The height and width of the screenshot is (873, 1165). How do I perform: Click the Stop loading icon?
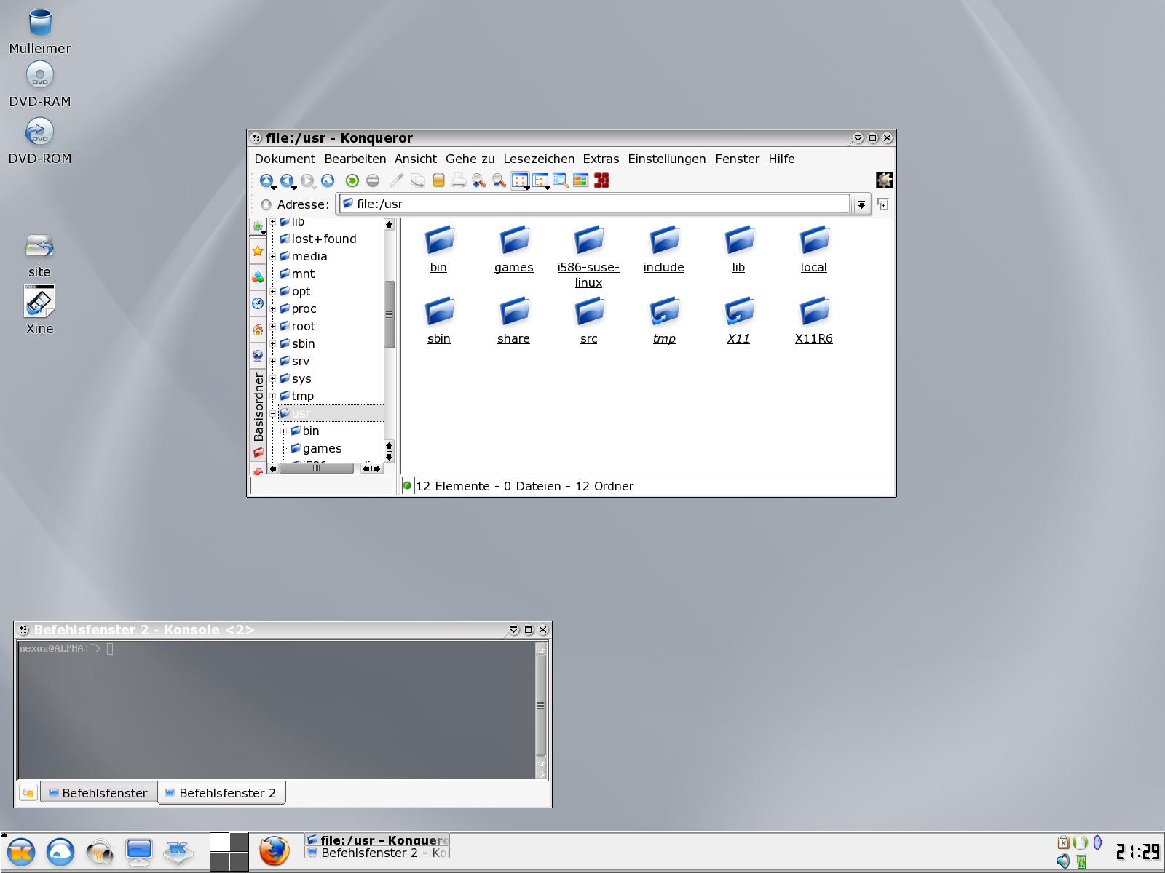(x=373, y=181)
